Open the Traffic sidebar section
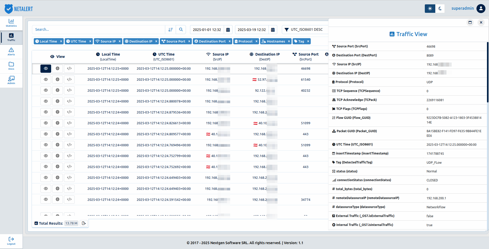The width and height of the screenshot is (489, 249). 11,37
